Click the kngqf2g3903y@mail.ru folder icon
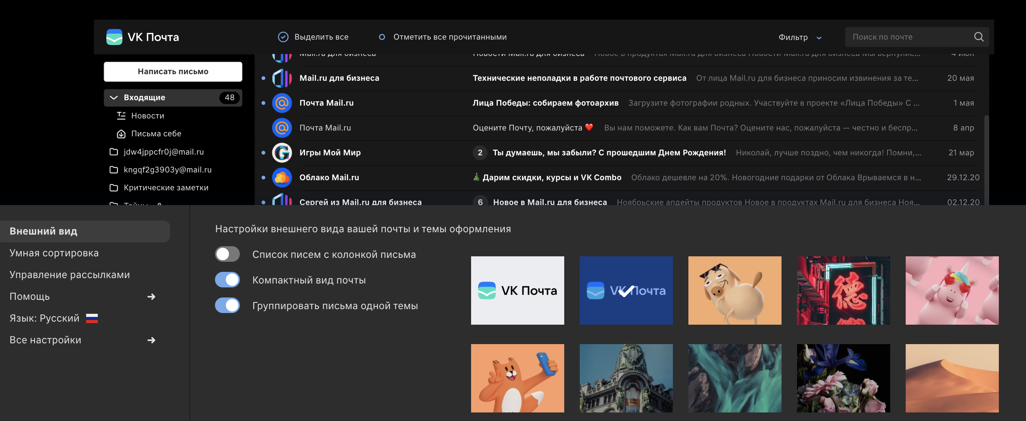Viewport: 1026px width, 421px height. coord(114,170)
